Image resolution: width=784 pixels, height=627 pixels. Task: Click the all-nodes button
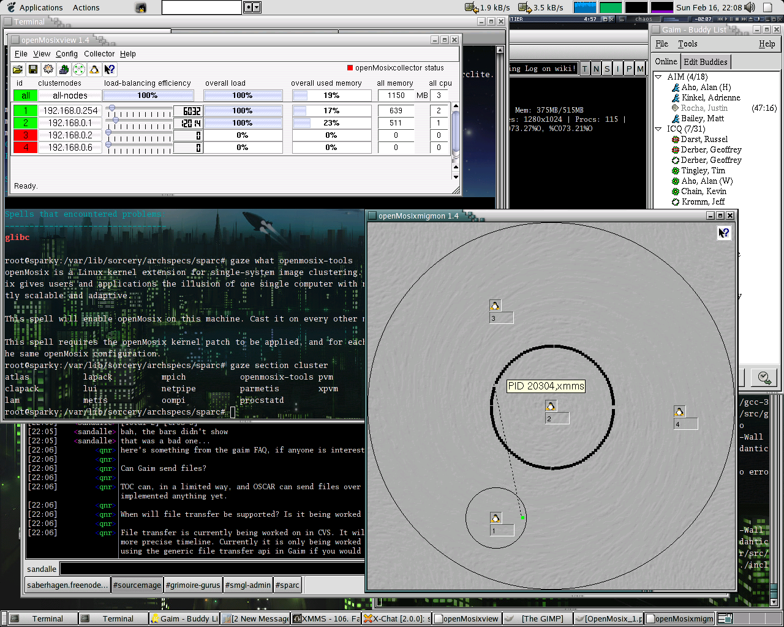coord(70,96)
